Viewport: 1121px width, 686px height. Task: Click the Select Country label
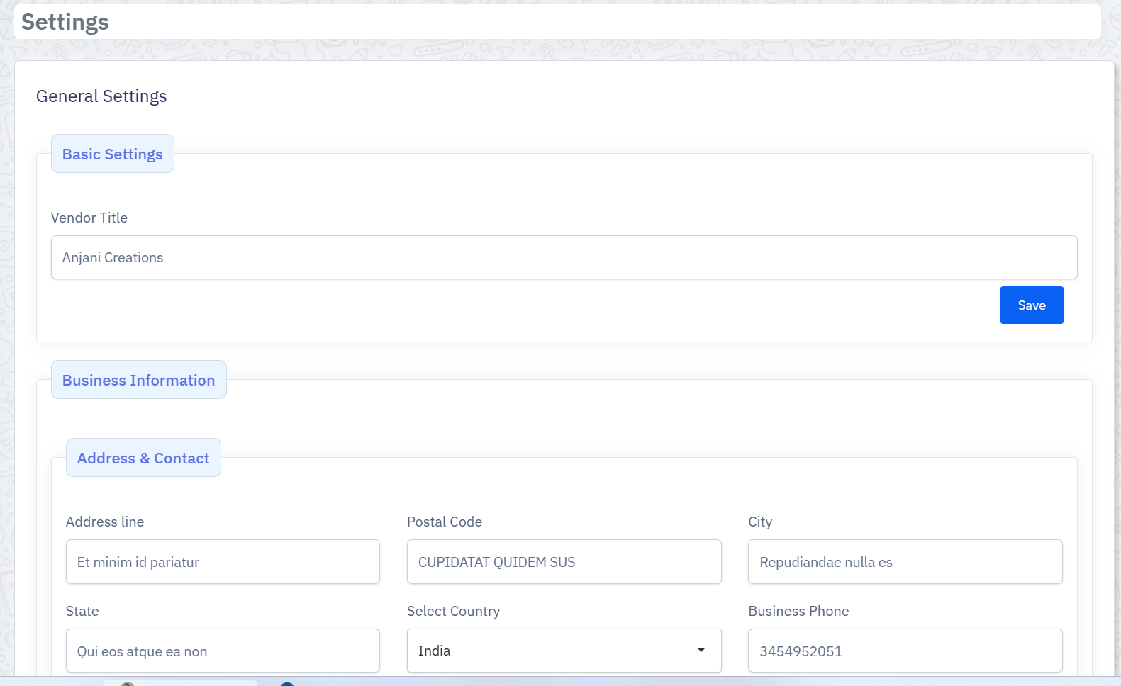tap(454, 611)
